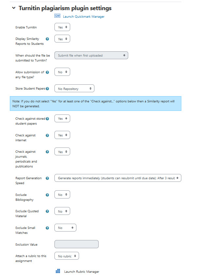223x277 pixels.
Task: Open Check against stored student papers dropdown
Action: [62, 119]
